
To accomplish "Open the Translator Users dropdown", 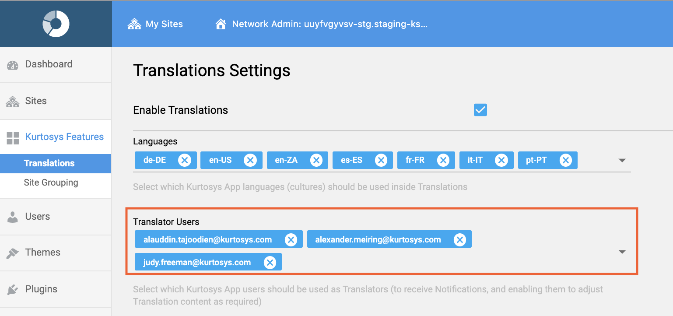I will point(622,252).
